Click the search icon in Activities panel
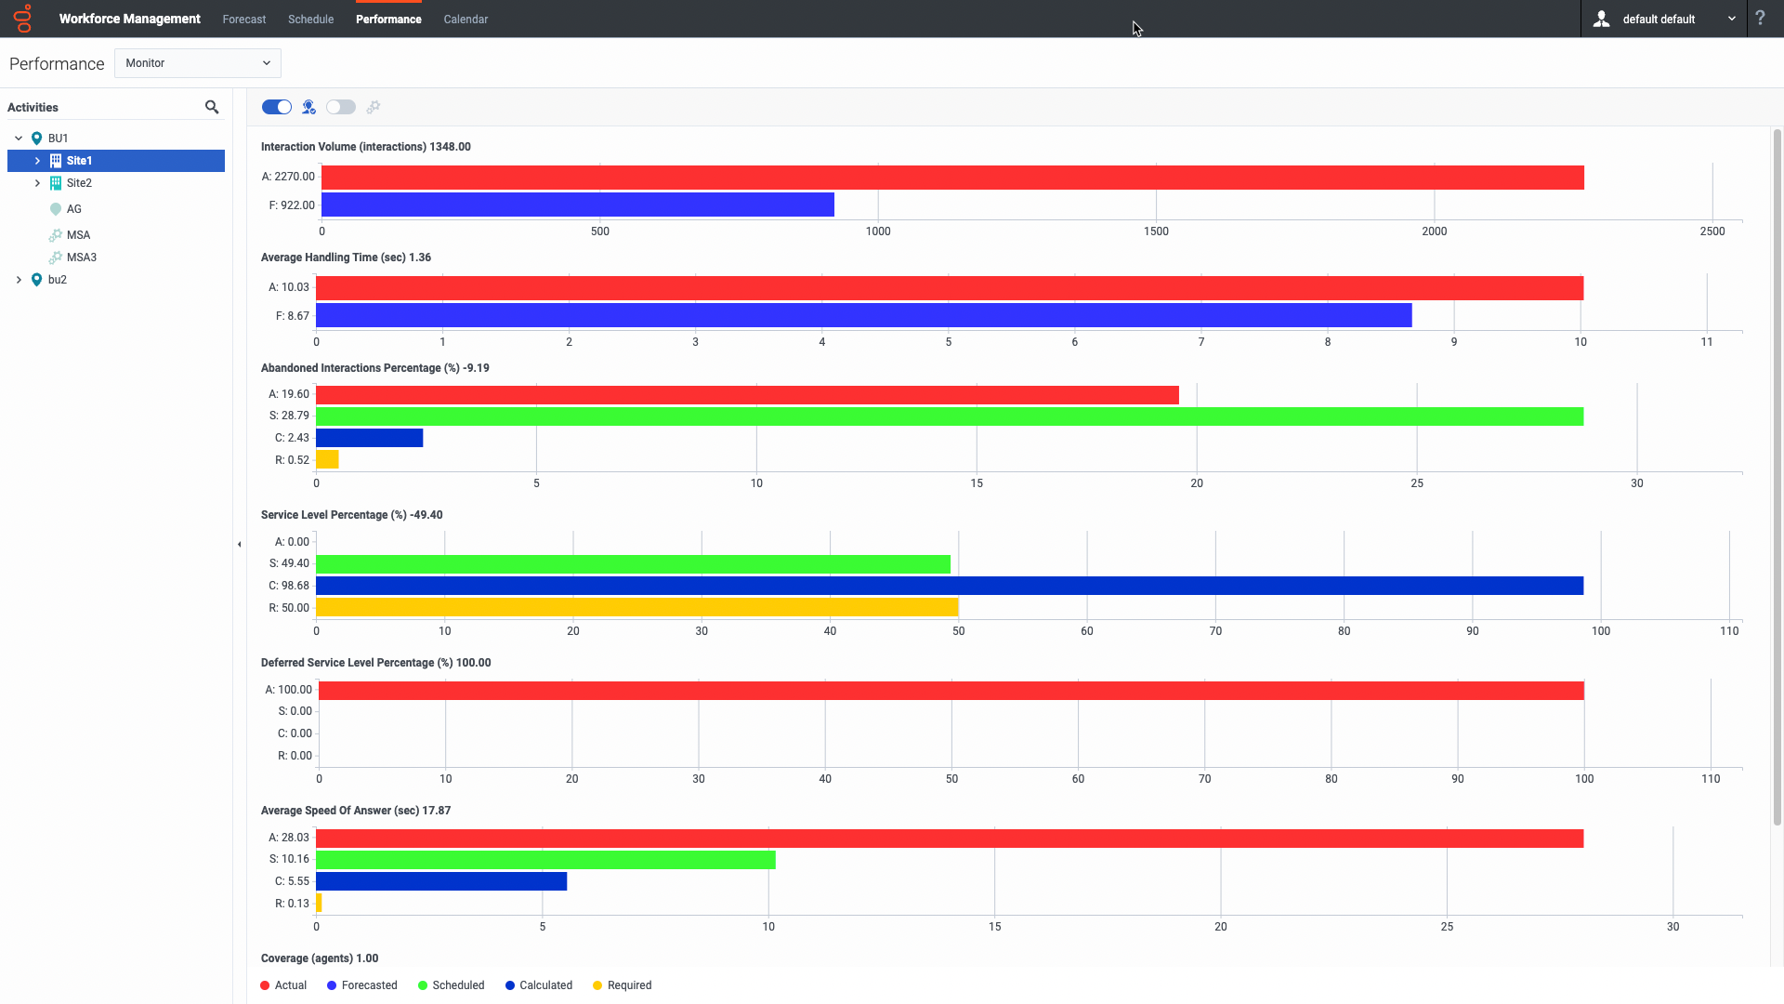 click(211, 107)
